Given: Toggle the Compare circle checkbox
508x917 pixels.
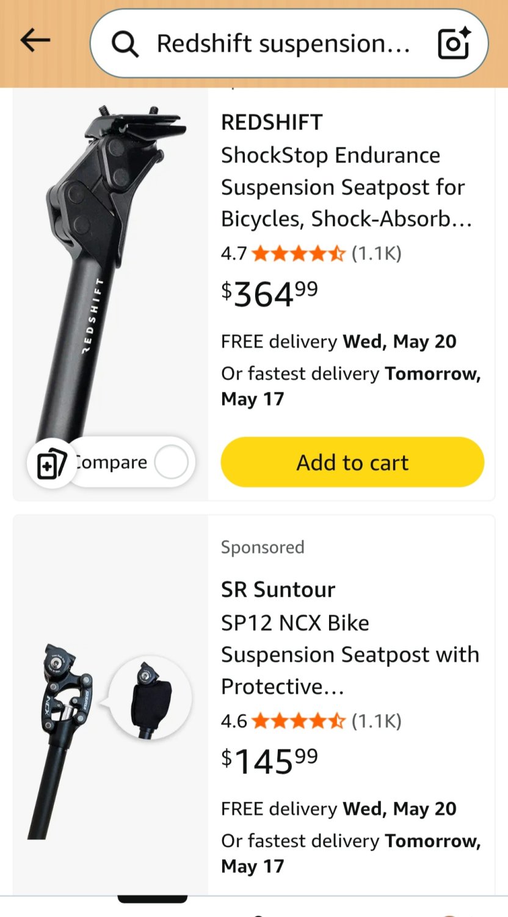Looking at the screenshot, I should [171, 462].
